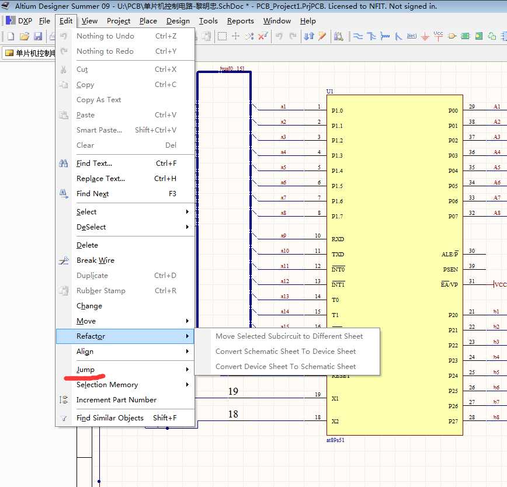Viewport: 507px width, 487px height.
Task: Expand the Refactor submenu
Action: pyautogui.click(x=126, y=336)
